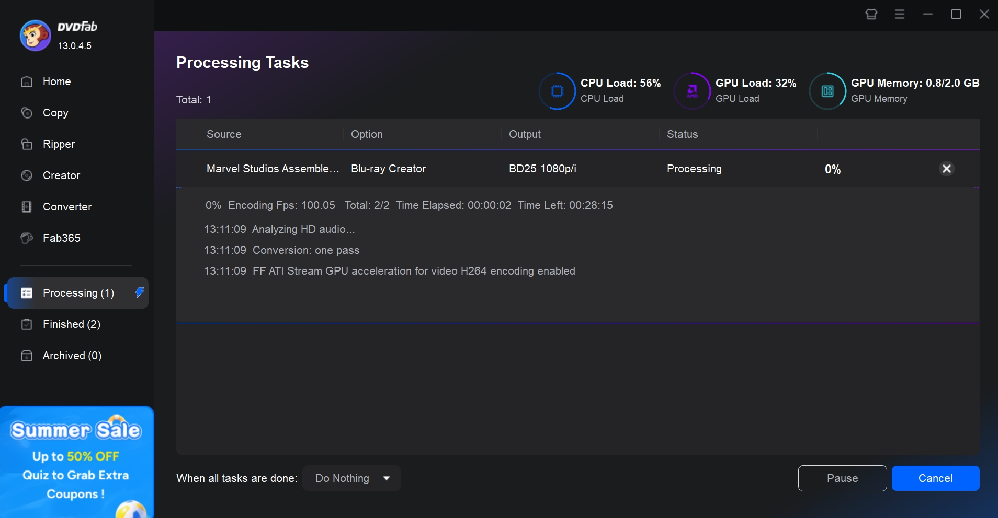Click the CPU Load indicator icon
This screenshot has height=518, width=998.
(557, 91)
